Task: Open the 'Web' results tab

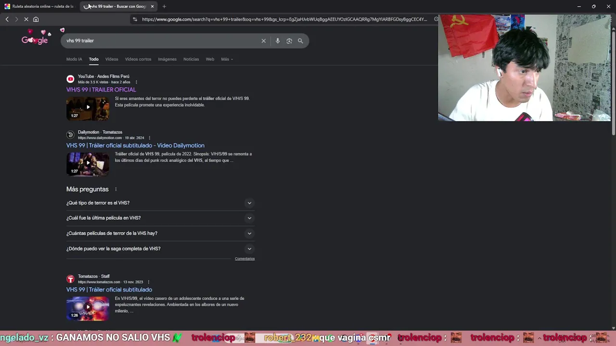Action: (210, 59)
